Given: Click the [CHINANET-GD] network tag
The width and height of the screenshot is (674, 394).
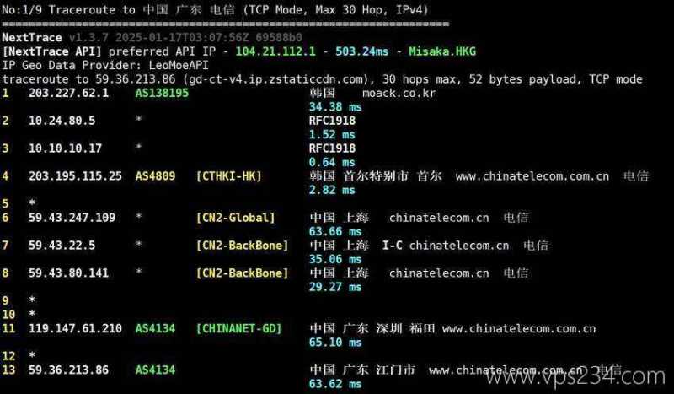Looking at the screenshot, I should [x=238, y=328].
